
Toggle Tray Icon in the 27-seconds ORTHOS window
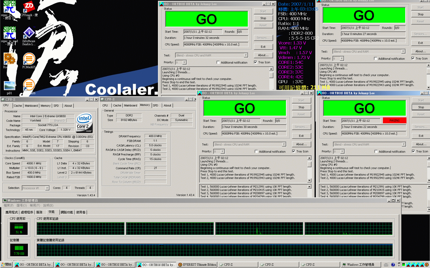[413, 58]
